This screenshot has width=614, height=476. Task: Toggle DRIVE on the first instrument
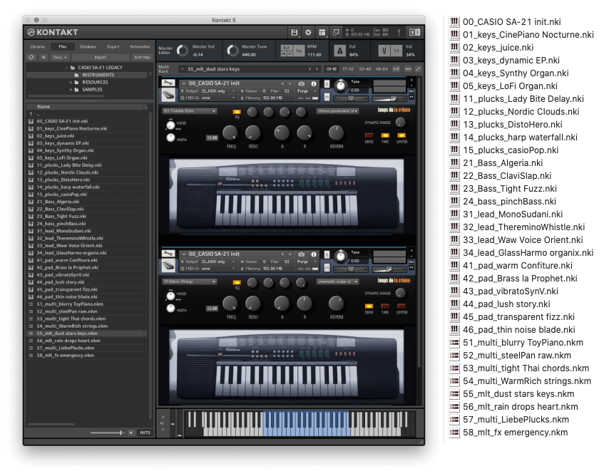click(x=369, y=135)
